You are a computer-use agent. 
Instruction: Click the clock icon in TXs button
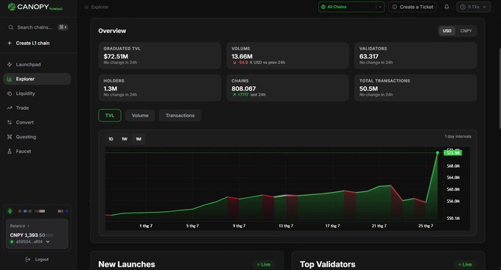[x=463, y=7]
